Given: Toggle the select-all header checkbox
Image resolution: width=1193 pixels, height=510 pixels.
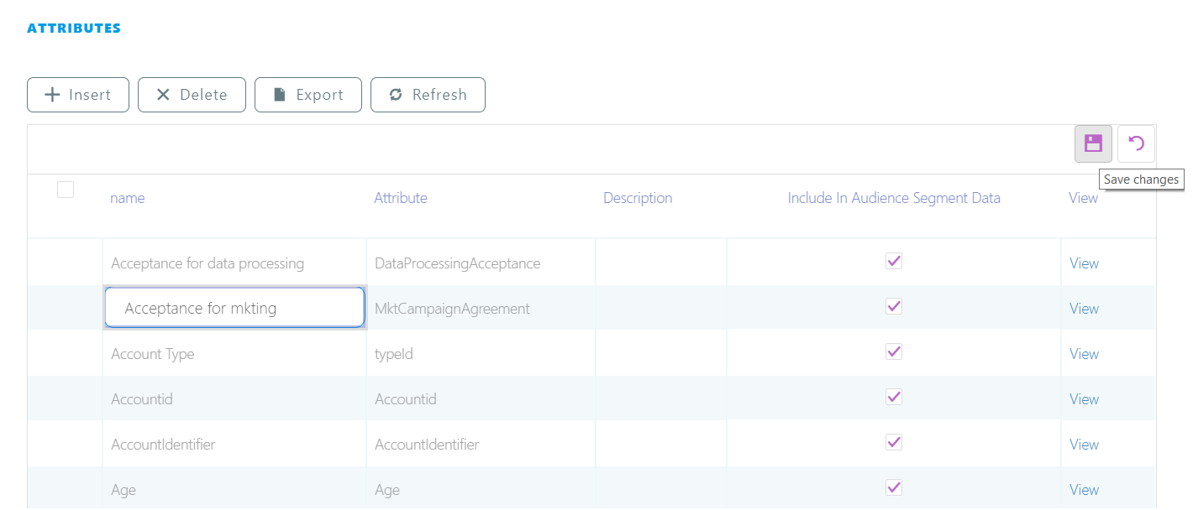Looking at the screenshot, I should [x=66, y=190].
